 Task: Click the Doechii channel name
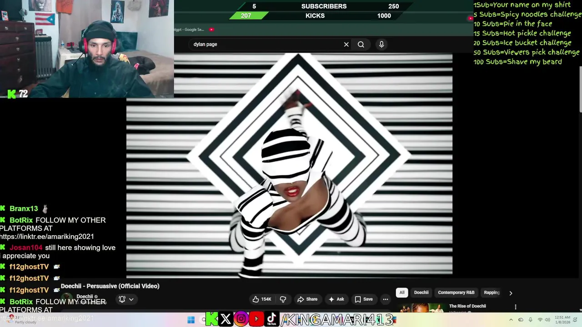click(x=85, y=297)
